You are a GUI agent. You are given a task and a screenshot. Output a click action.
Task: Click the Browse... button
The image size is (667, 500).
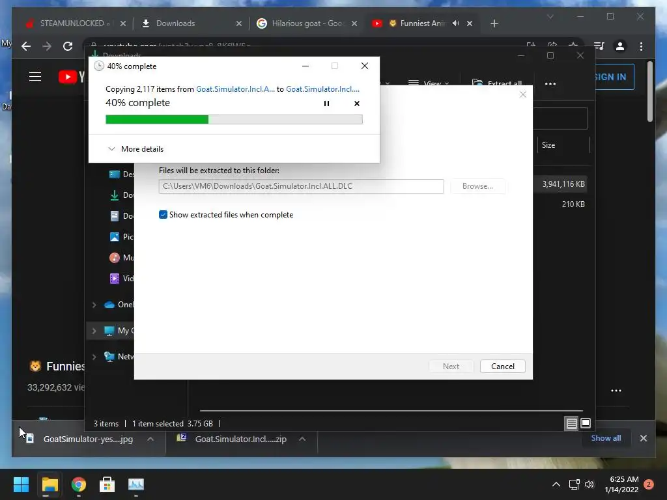pos(477,186)
